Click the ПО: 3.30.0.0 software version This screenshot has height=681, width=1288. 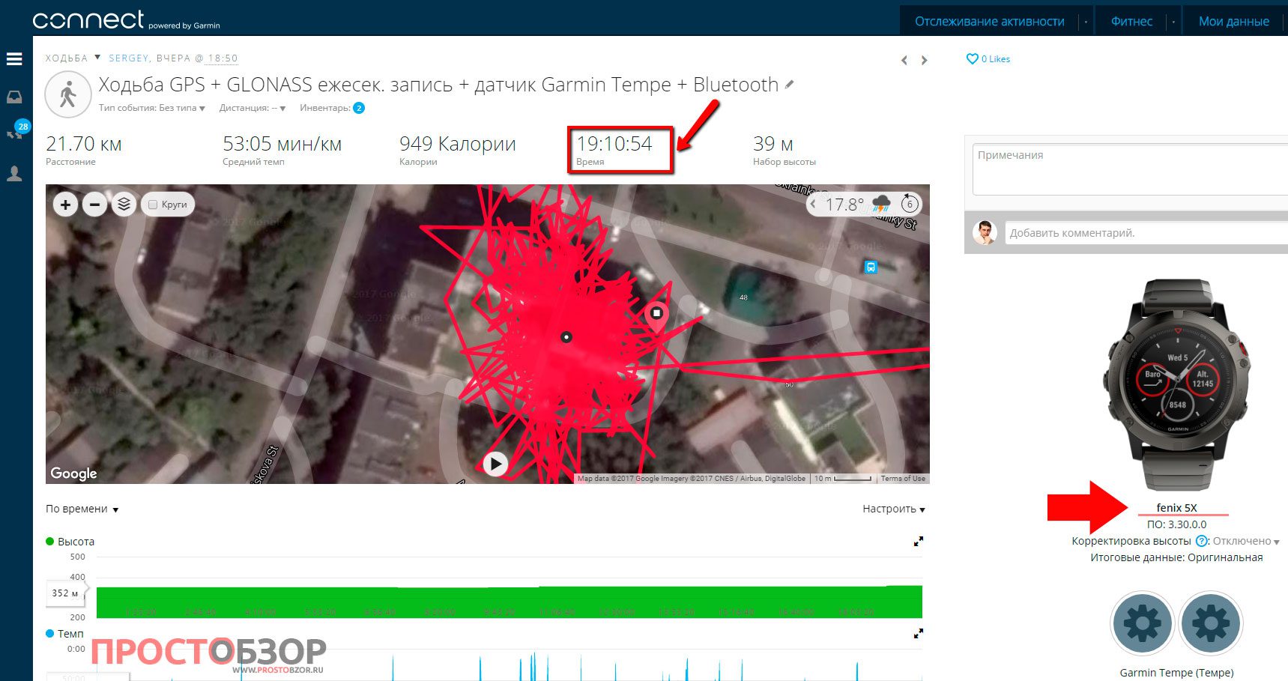[1176, 524]
